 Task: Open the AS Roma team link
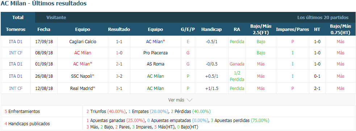[x=155, y=64]
